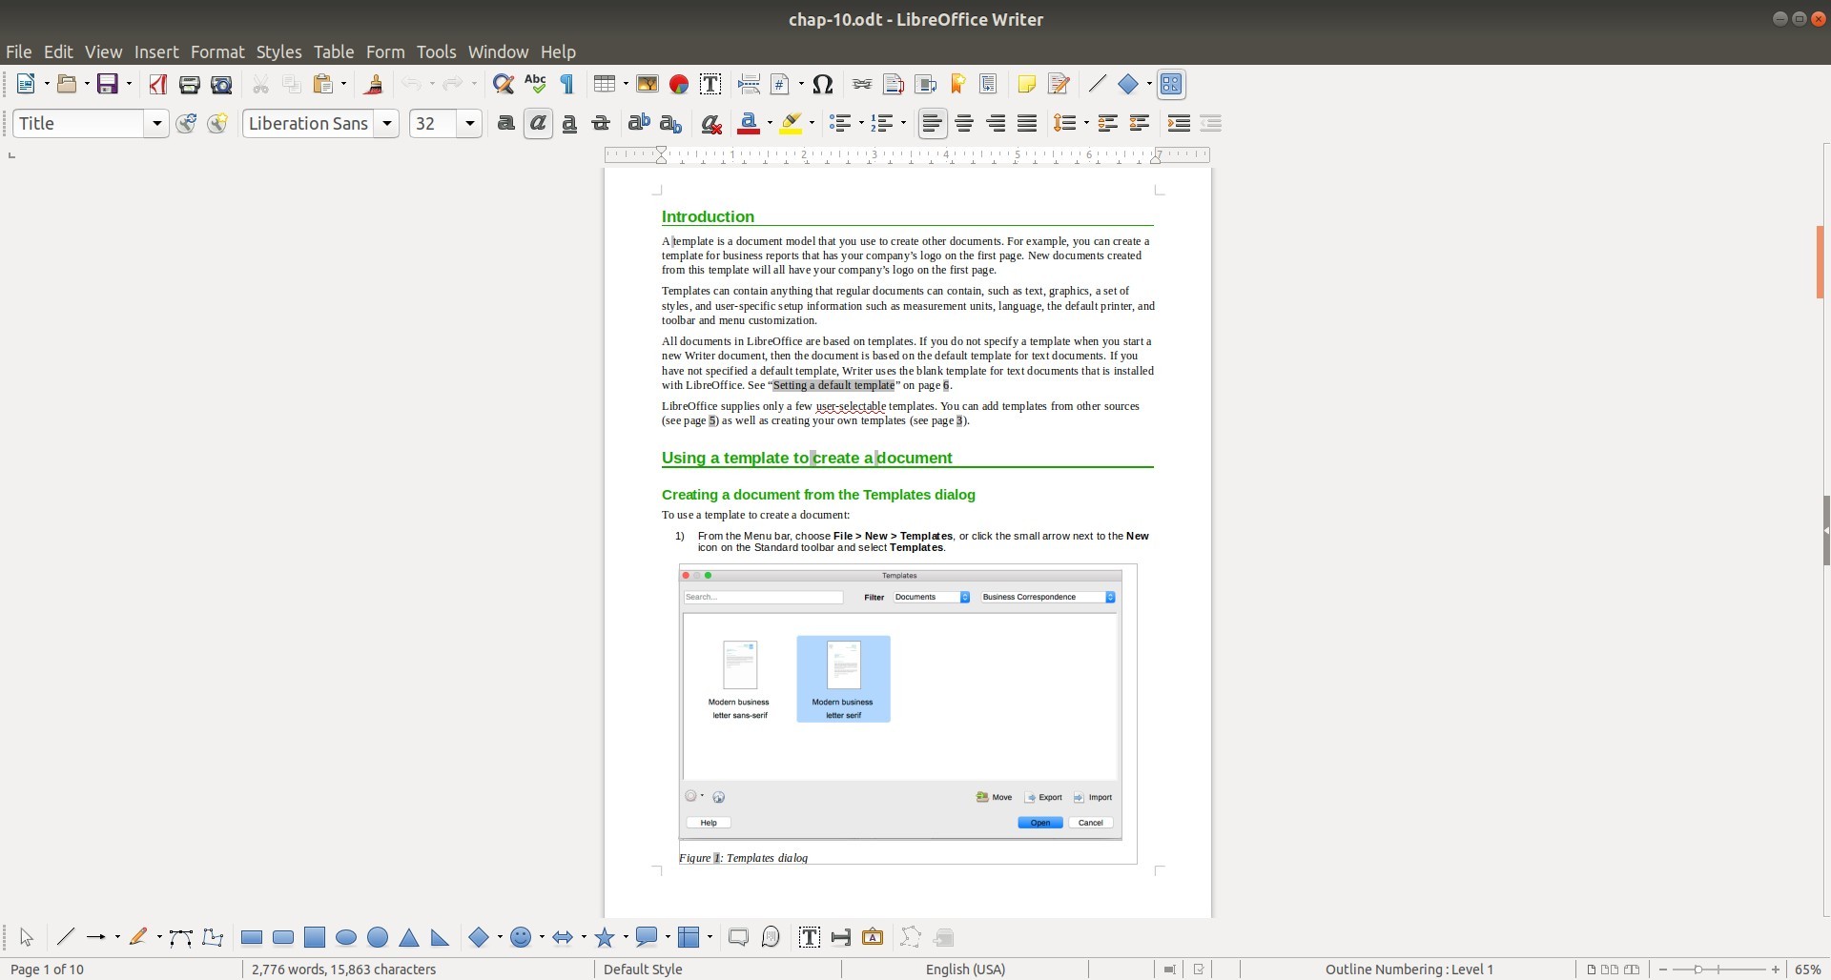Insert text box icon in Standard toolbar
The width and height of the screenshot is (1831, 980).
[x=710, y=84]
